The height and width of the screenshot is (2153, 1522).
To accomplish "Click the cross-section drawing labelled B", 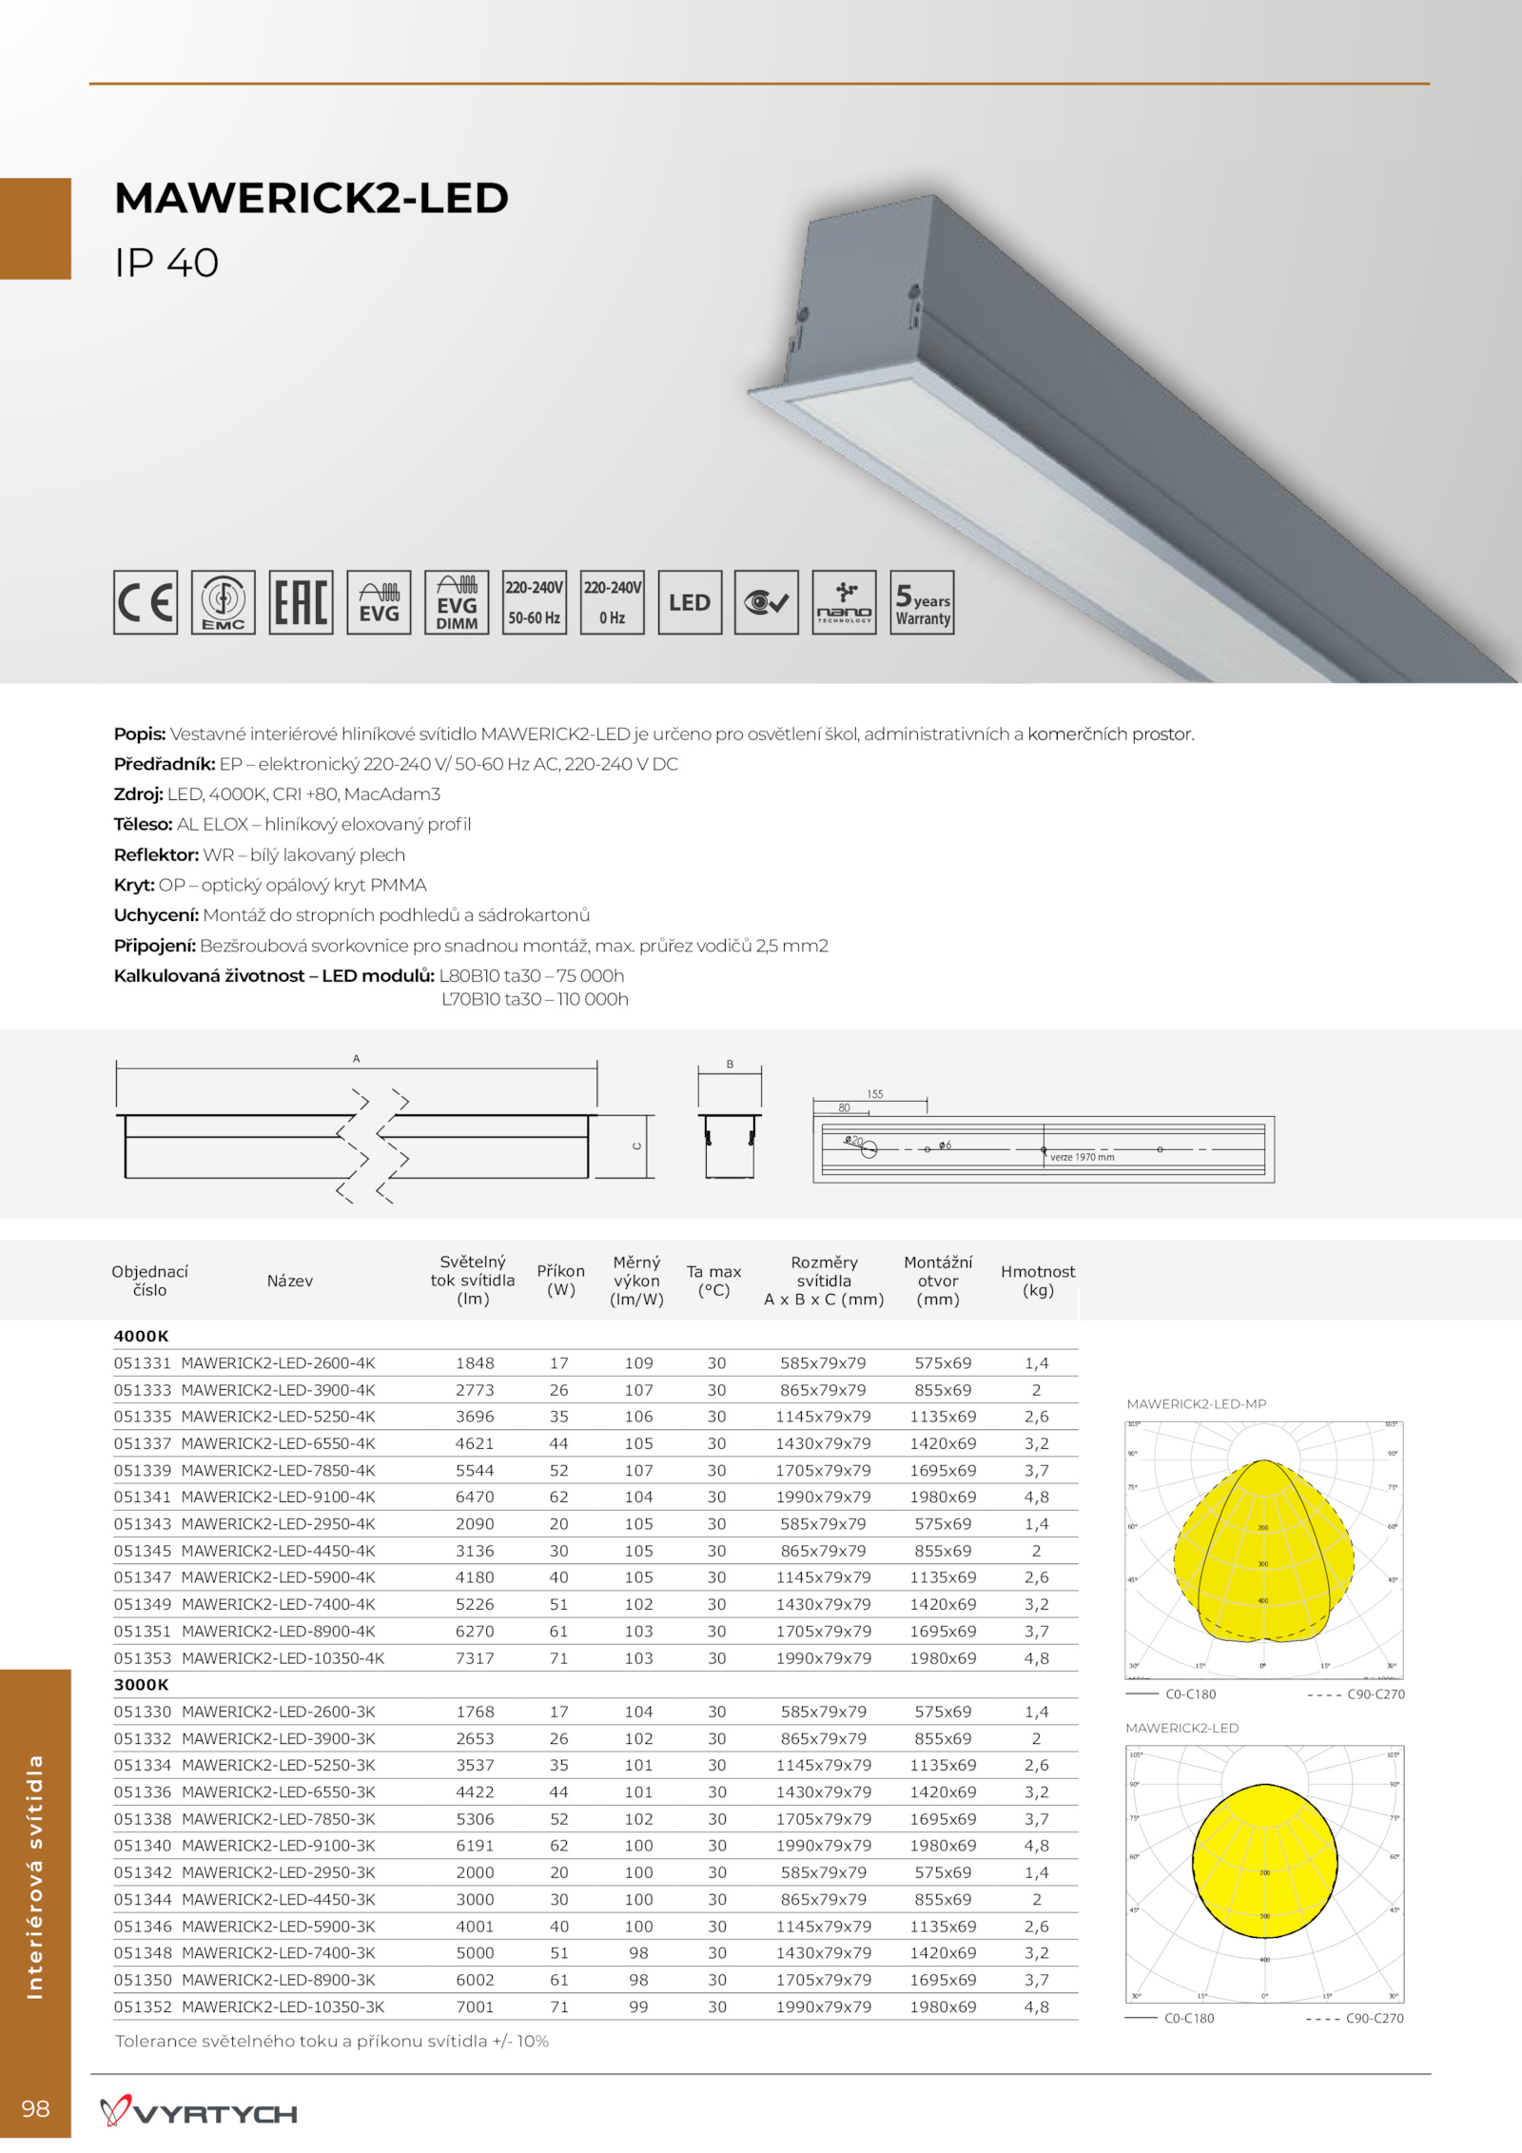I will tap(730, 1120).
